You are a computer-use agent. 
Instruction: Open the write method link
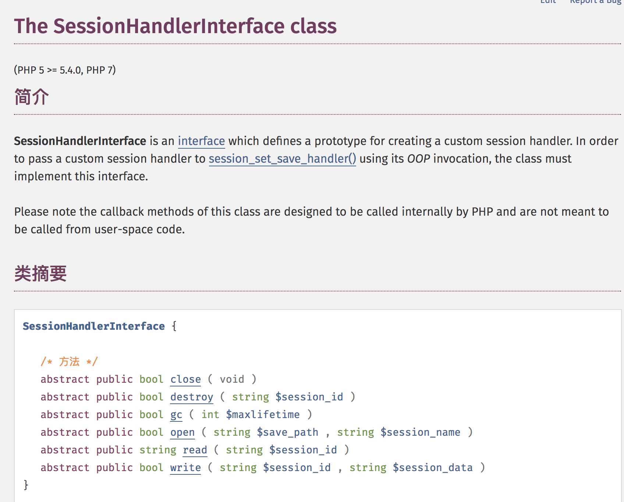[x=185, y=467]
